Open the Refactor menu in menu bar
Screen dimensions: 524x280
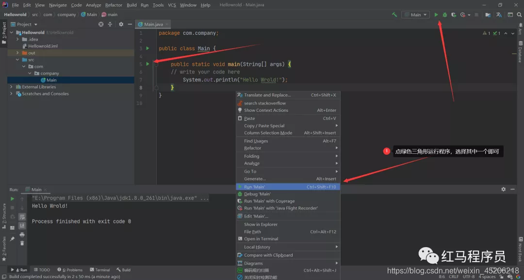[114, 5]
